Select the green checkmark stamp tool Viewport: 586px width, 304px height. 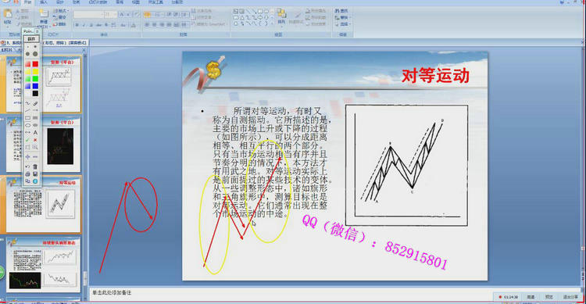tap(27, 140)
